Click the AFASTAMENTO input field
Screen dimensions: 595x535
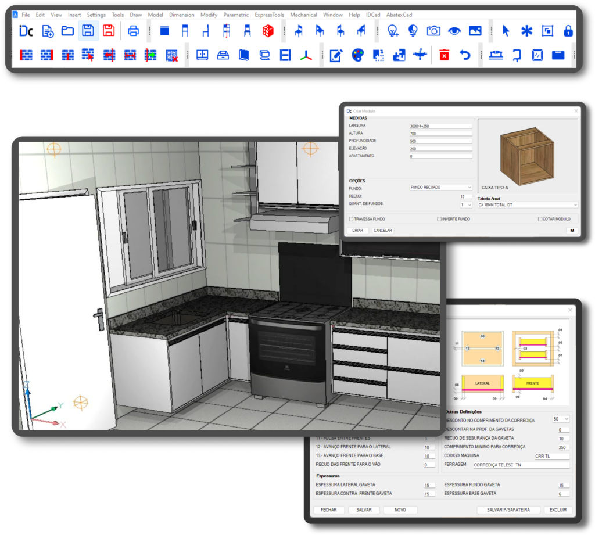[440, 156]
